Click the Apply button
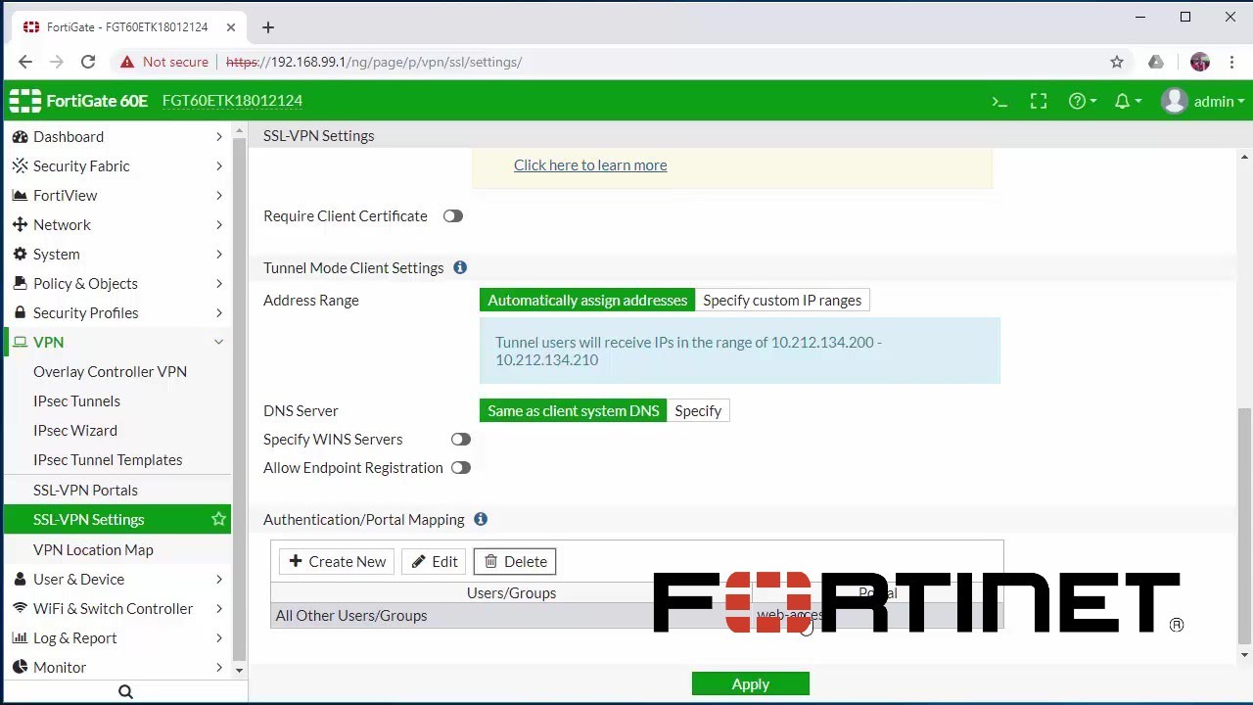This screenshot has height=705, width=1253. 751,684
